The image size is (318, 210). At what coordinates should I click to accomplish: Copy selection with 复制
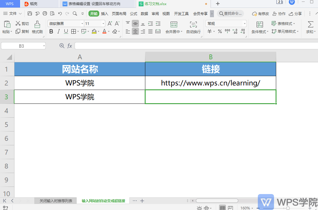click(22, 31)
